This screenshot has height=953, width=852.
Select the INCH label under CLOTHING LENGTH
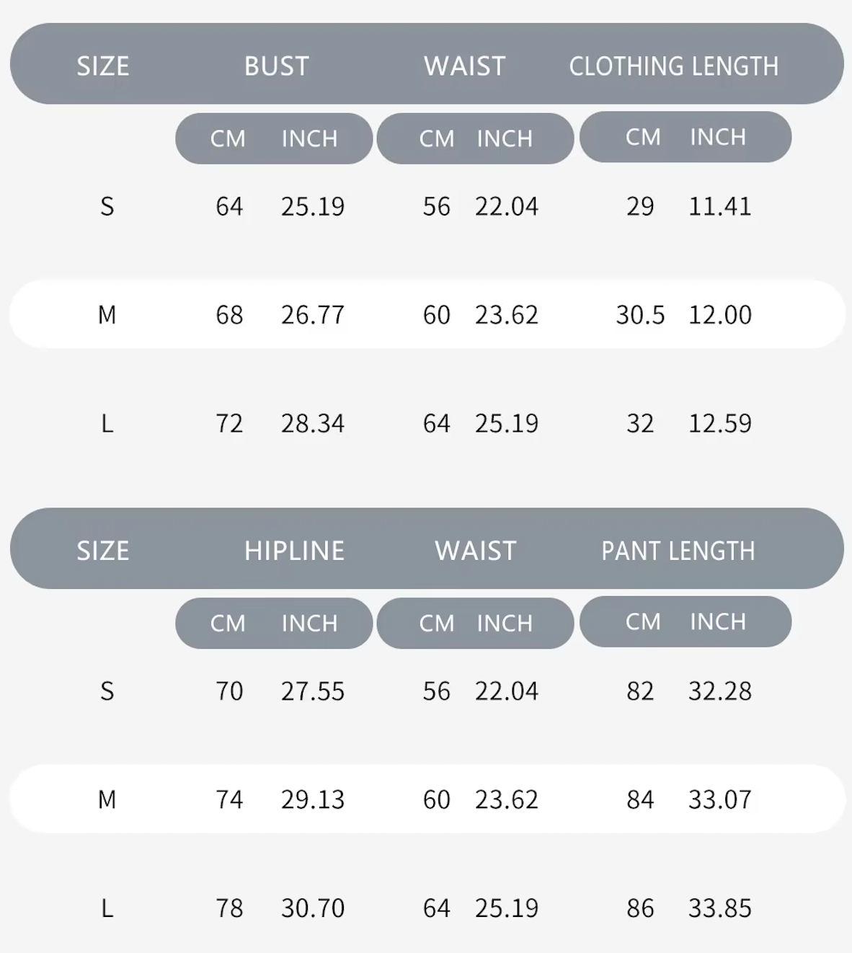pyautogui.click(x=717, y=137)
